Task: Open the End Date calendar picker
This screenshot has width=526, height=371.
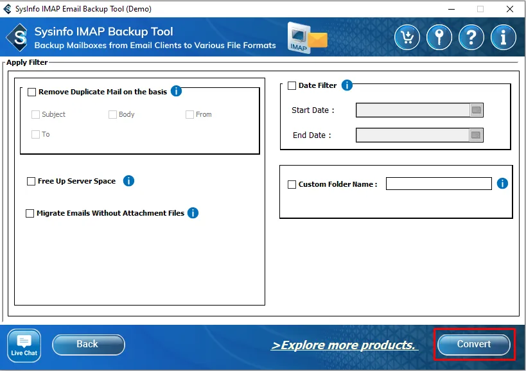Action: 476,135
